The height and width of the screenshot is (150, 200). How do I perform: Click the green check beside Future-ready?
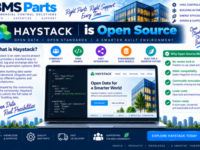point(168,102)
